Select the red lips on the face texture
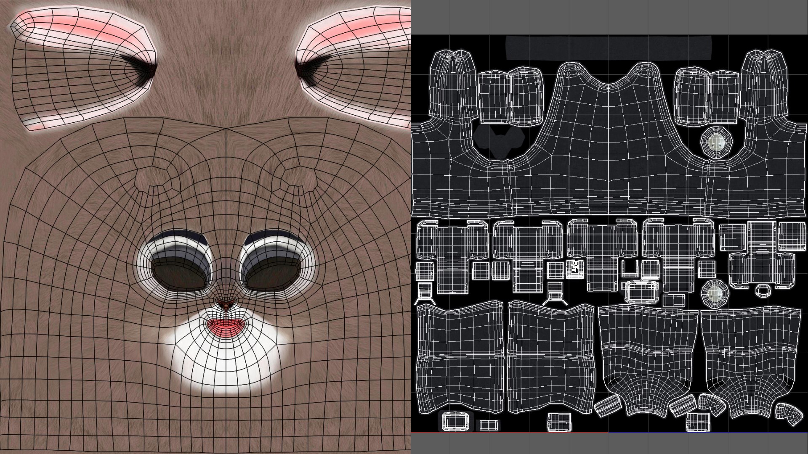 coord(227,327)
